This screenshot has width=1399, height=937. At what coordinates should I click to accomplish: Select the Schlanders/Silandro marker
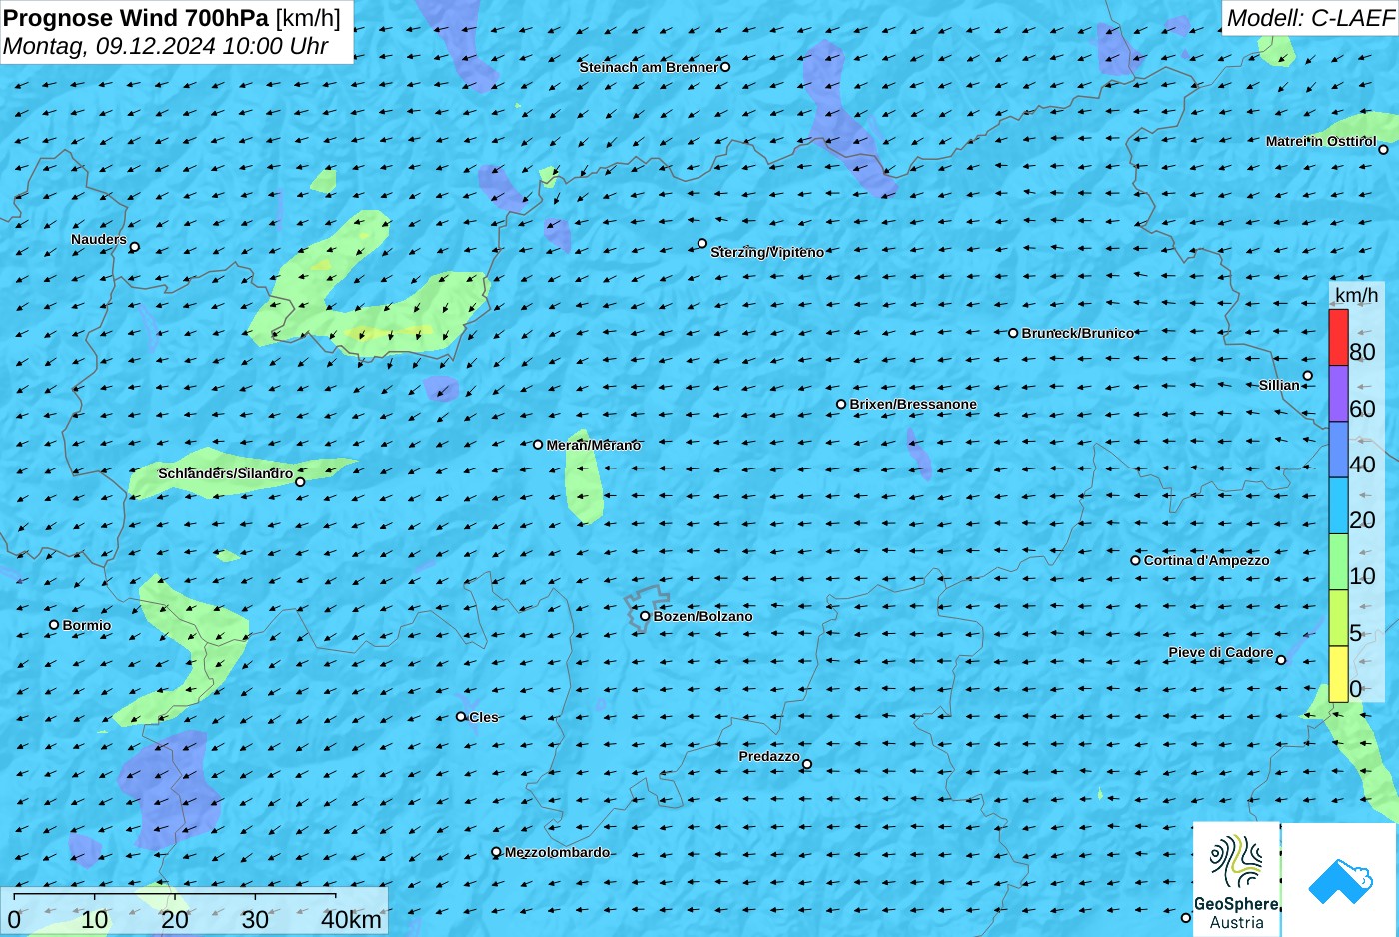click(x=300, y=482)
